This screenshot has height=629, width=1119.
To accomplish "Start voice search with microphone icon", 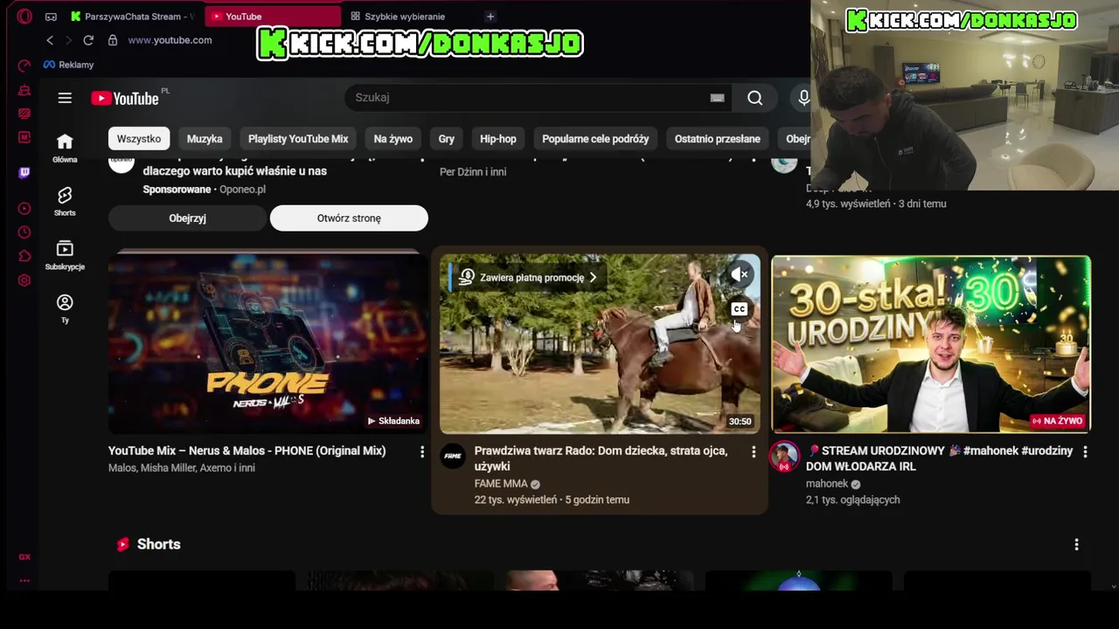I will coord(803,98).
